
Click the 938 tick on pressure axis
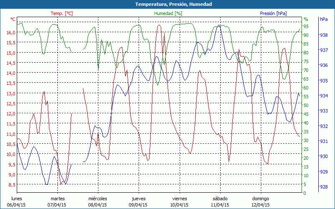324,35
